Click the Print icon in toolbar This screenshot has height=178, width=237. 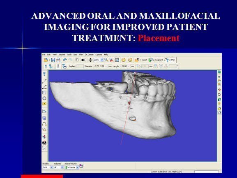(x=58, y=60)
